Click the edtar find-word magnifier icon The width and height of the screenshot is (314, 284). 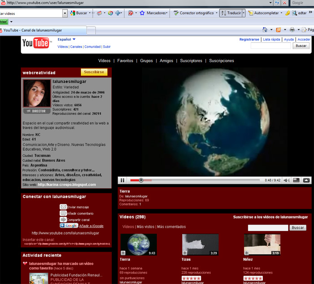pyautogui.click(x=294, y=13)
